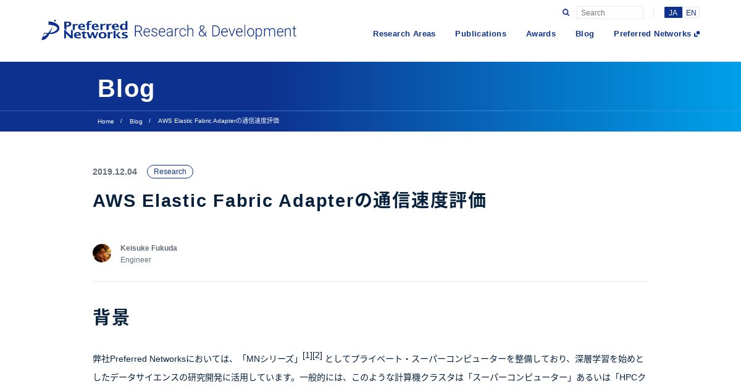Click the search magnifier icon
Image resolution: width=741 pixels, height=389 pixels.
pyautogui.click(x=566, y=12)
